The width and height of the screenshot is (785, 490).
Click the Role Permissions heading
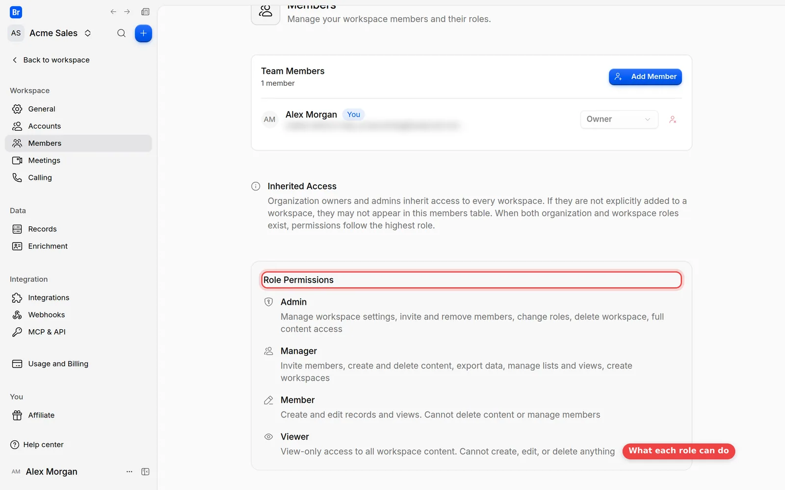point(298,280)
